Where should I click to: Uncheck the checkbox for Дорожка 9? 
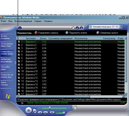[19, 68]
